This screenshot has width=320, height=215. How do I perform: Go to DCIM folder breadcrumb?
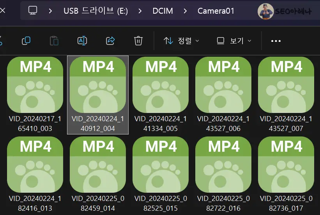tap(163, 11)
